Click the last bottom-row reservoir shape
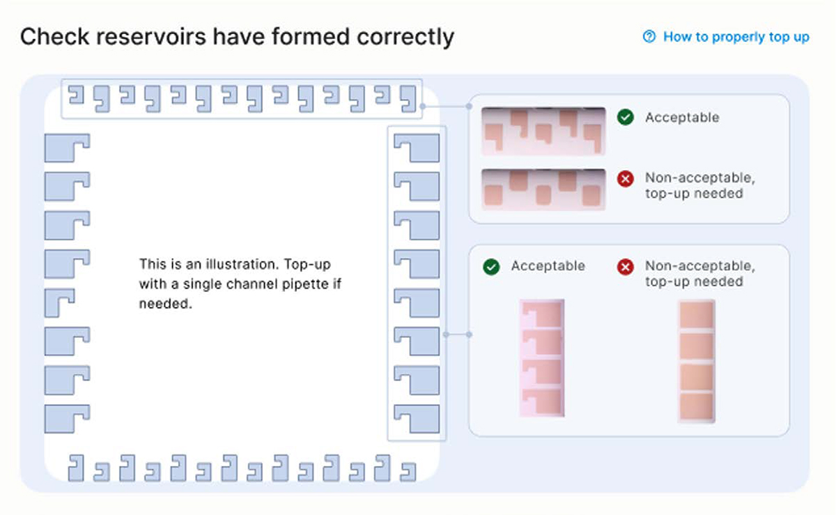Screen dimensions: 836x515 click(408, 472)
